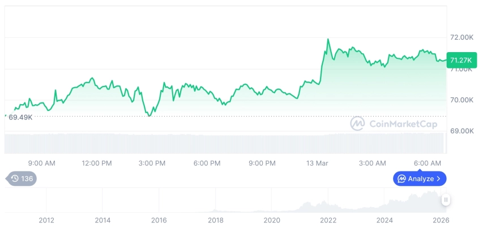This screenshot has width=487, height=227.
Task: Jump to 2022 on the overview timeline
Action: (328, 220)
